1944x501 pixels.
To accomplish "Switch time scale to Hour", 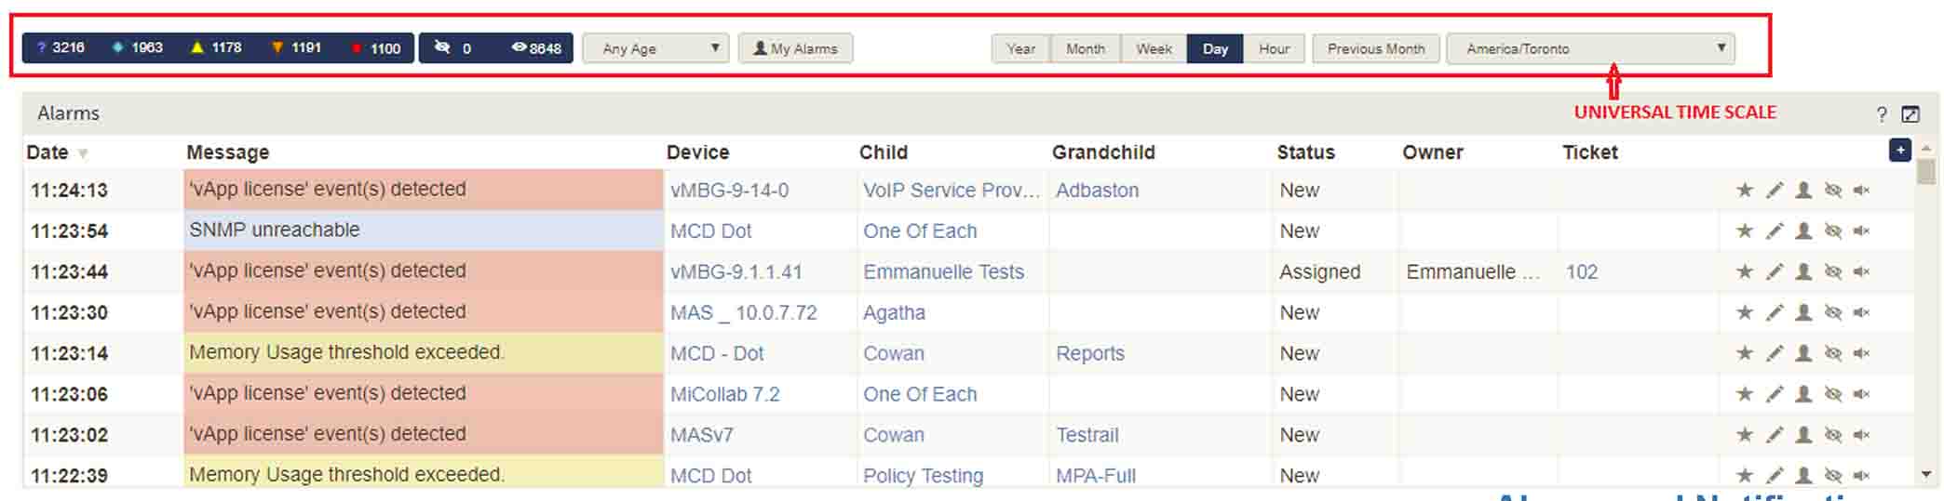I will 1274,48.
